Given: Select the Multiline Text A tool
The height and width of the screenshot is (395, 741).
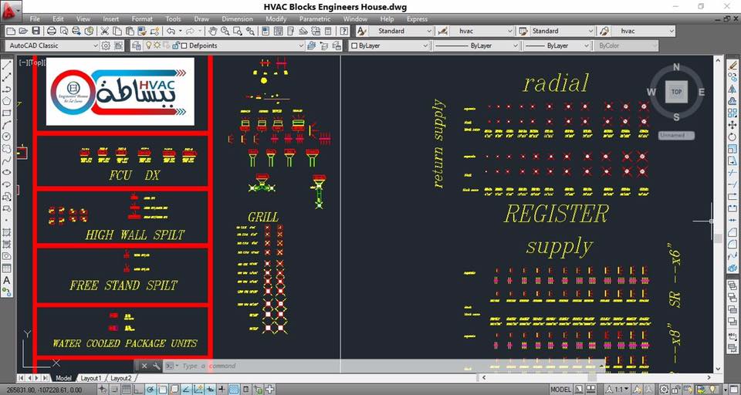Looking at the screenshot, I should click(7, 281).
